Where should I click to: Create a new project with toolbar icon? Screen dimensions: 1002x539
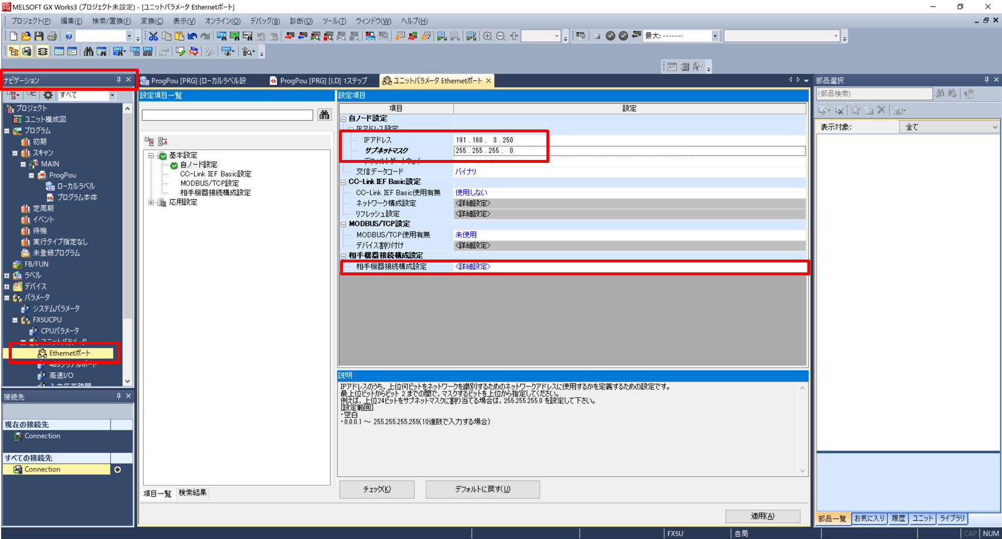pyautogui.click(x=13, y=36)
